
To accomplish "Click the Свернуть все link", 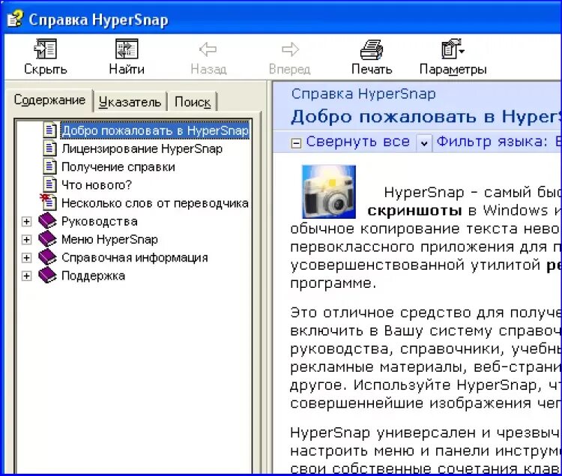I will click(x=357, y=142).
